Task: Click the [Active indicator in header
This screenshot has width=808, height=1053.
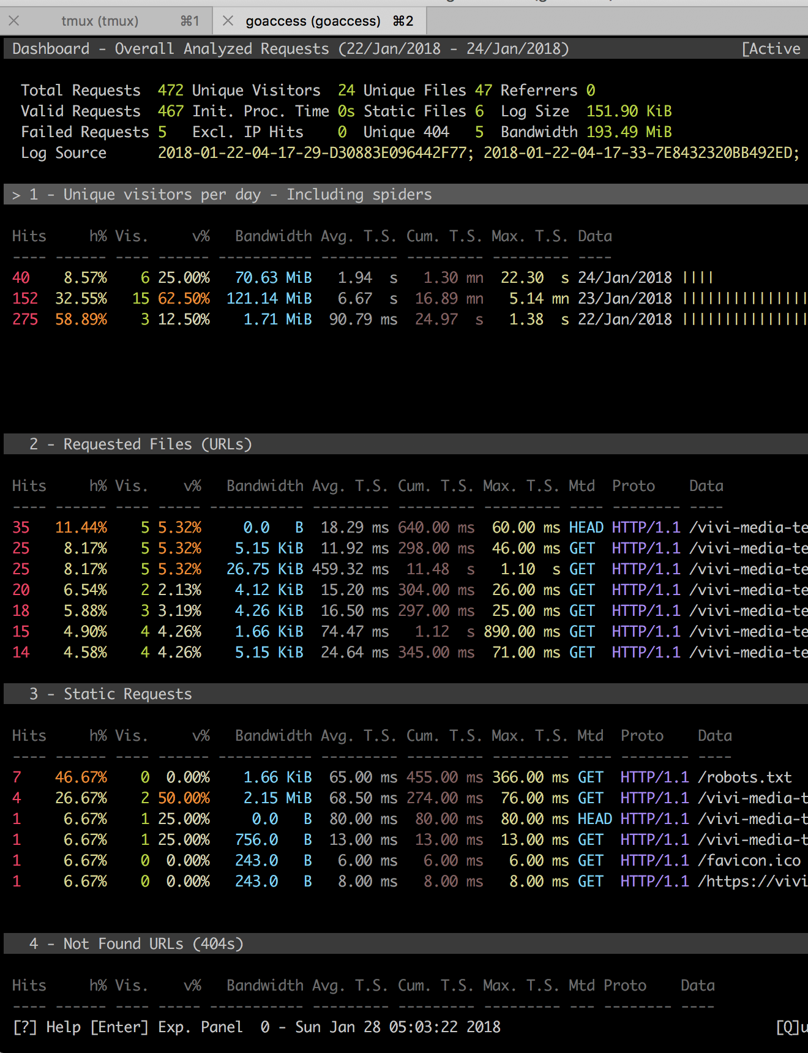Action: [x=771, y=49]
